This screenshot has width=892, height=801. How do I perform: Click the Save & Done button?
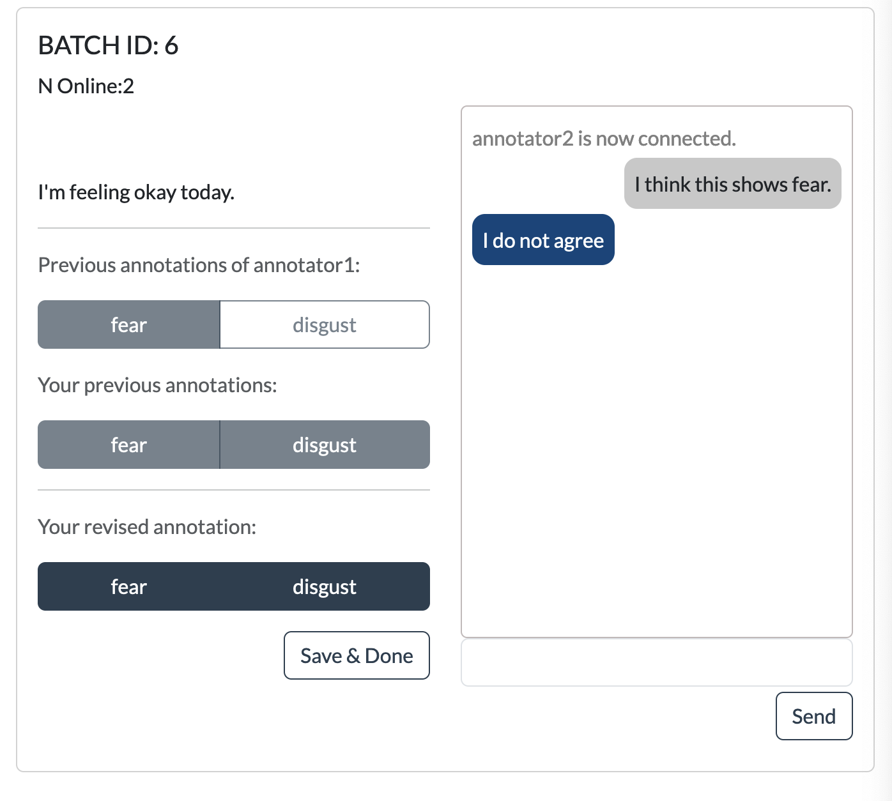tap(357, 655)
